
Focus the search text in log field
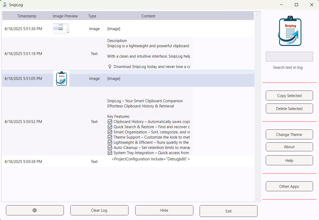click(x=289, y=57)
